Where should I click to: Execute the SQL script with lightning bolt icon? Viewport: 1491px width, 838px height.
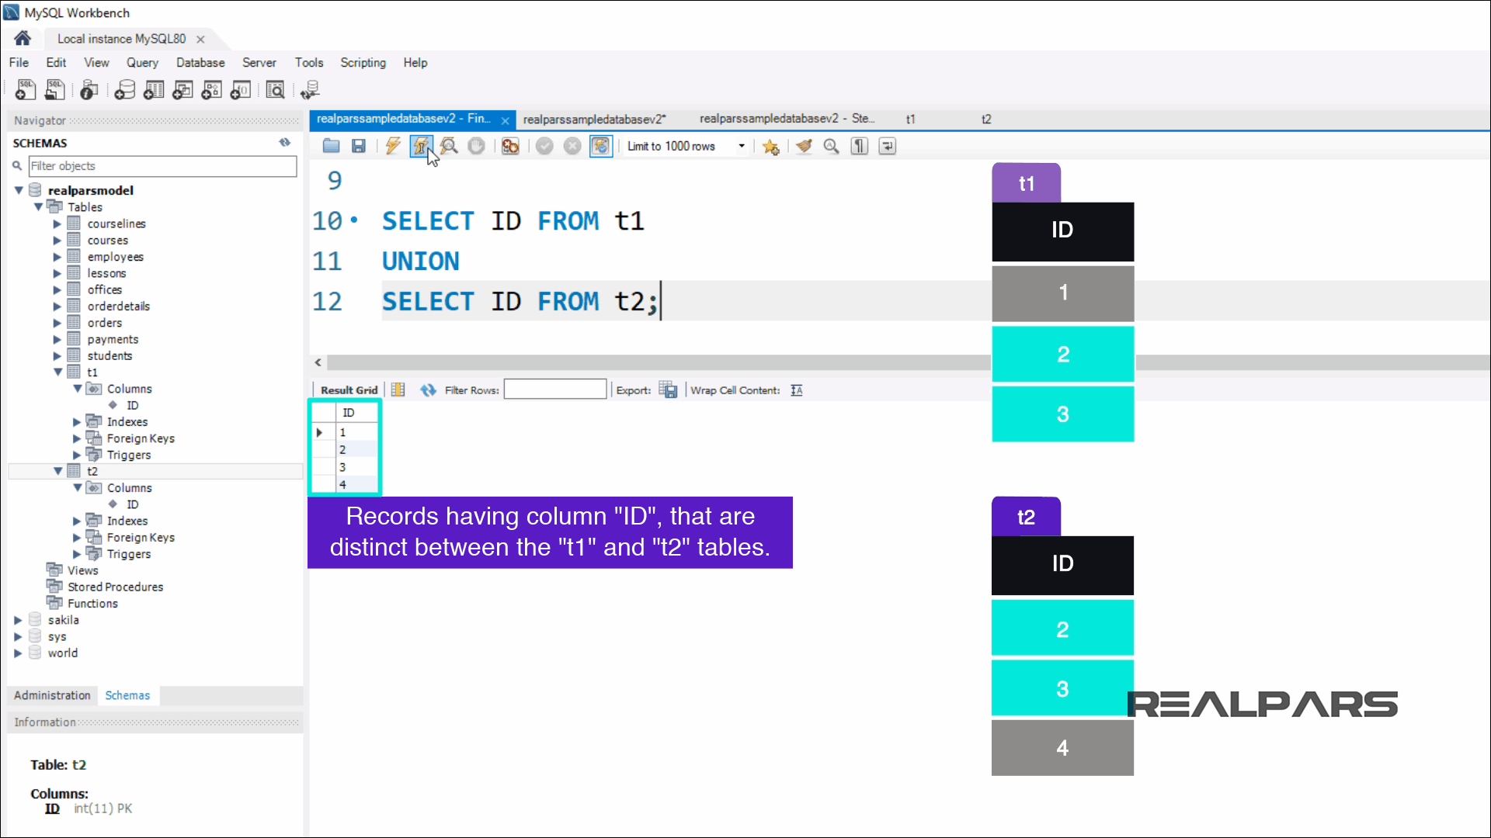coord(393,146)
